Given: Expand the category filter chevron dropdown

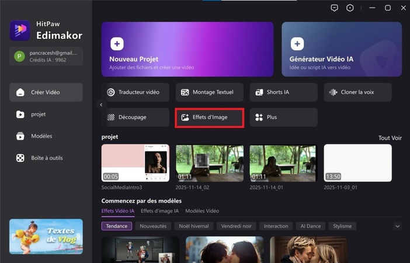Looking at the screenshot, I should click(398, 226).
